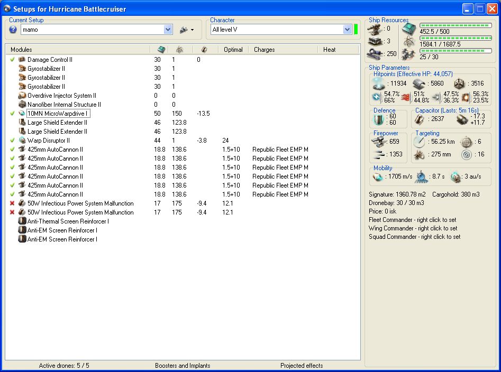This screenshot has height=372, width=501.
Task: Select the Charges column header
Action: point(264,50)
